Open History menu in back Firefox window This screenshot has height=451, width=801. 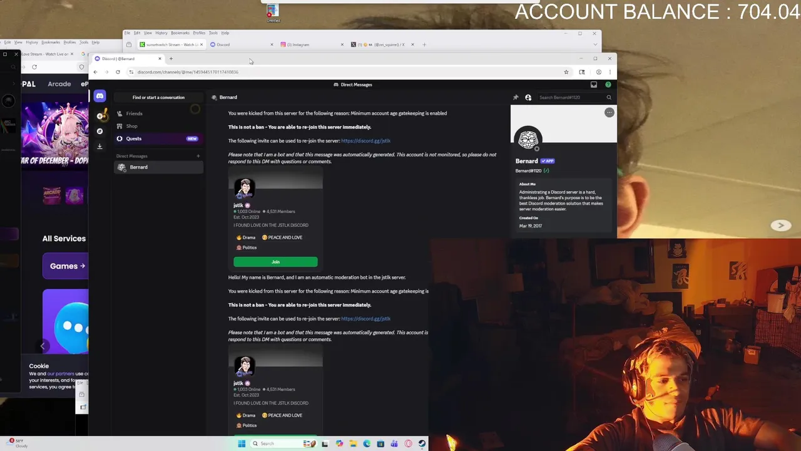tap(161, 33)
